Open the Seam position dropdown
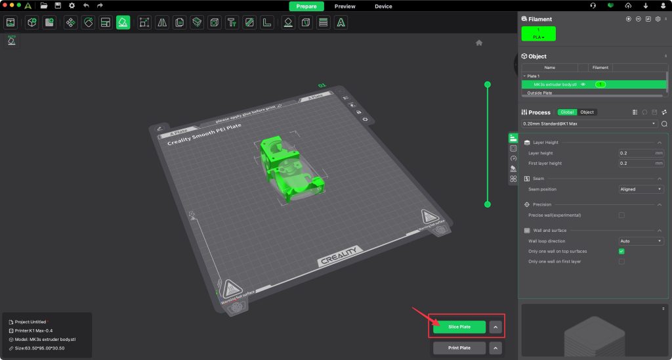This screenshot has width=672, height=360. click(x=641, y=189)
